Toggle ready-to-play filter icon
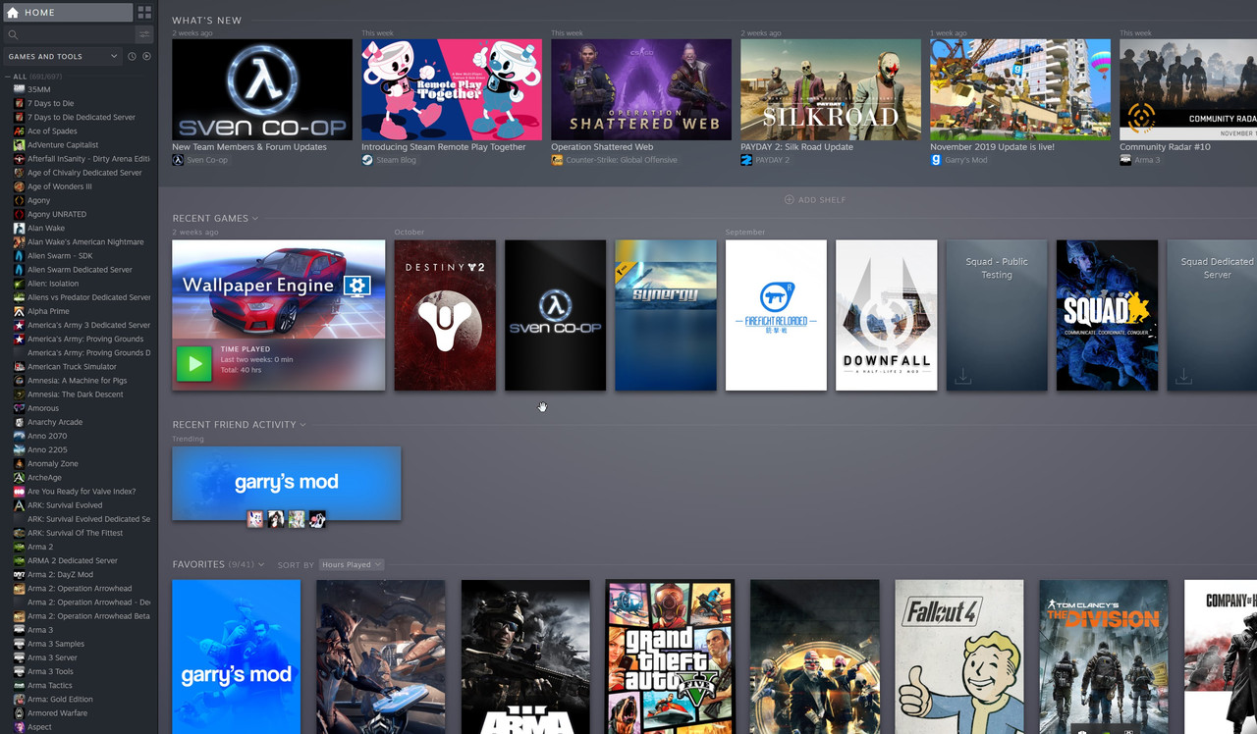1257x734 pixels. 146,56
